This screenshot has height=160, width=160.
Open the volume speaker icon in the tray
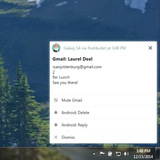pos(126,154)
